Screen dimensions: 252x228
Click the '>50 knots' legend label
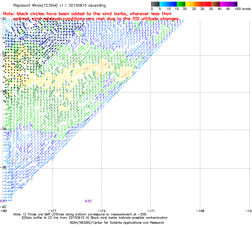(x=242, y=9)
